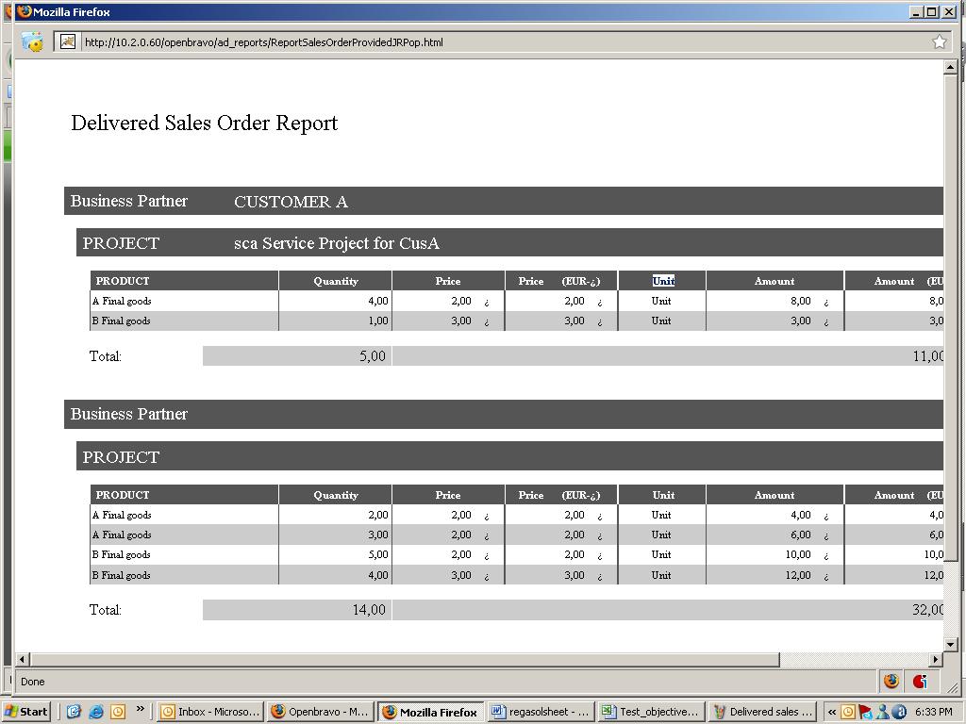The height and width of the screenshot is (724, 966).
Task: Open Outlook from quick launch bar
Action: click(x=118, y=712)
